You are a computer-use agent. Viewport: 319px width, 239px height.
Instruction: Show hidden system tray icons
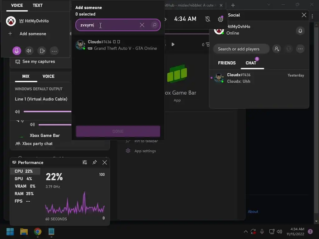[246, 232]
